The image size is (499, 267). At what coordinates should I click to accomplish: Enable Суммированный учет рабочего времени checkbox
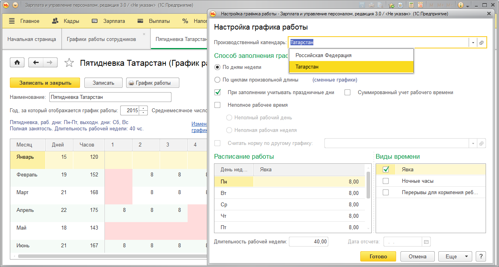[x=347, y=93]
